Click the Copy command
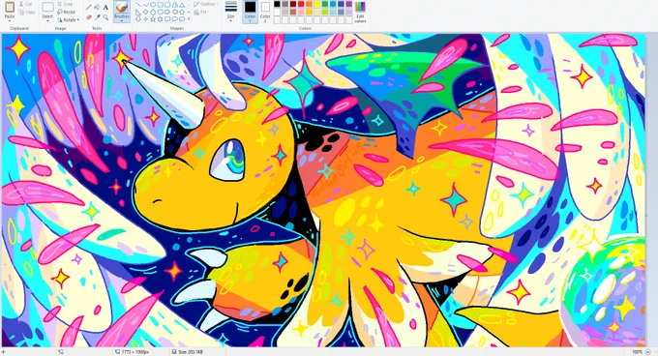 click(x=27, y=12)
